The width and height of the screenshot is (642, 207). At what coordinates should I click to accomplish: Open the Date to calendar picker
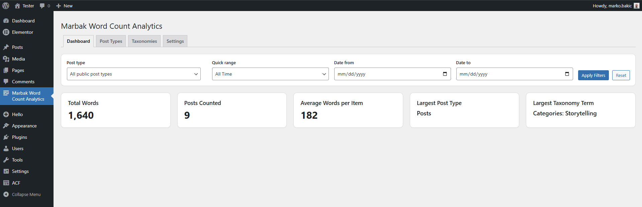[567, 74]
